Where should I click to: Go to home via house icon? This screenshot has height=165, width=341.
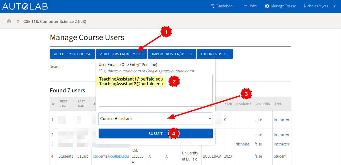[x=9, y=21]
